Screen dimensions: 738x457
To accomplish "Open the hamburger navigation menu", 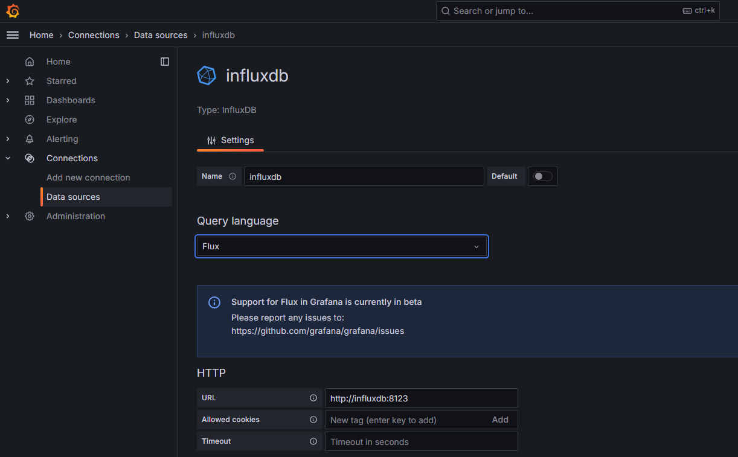I will pos(13,35).
